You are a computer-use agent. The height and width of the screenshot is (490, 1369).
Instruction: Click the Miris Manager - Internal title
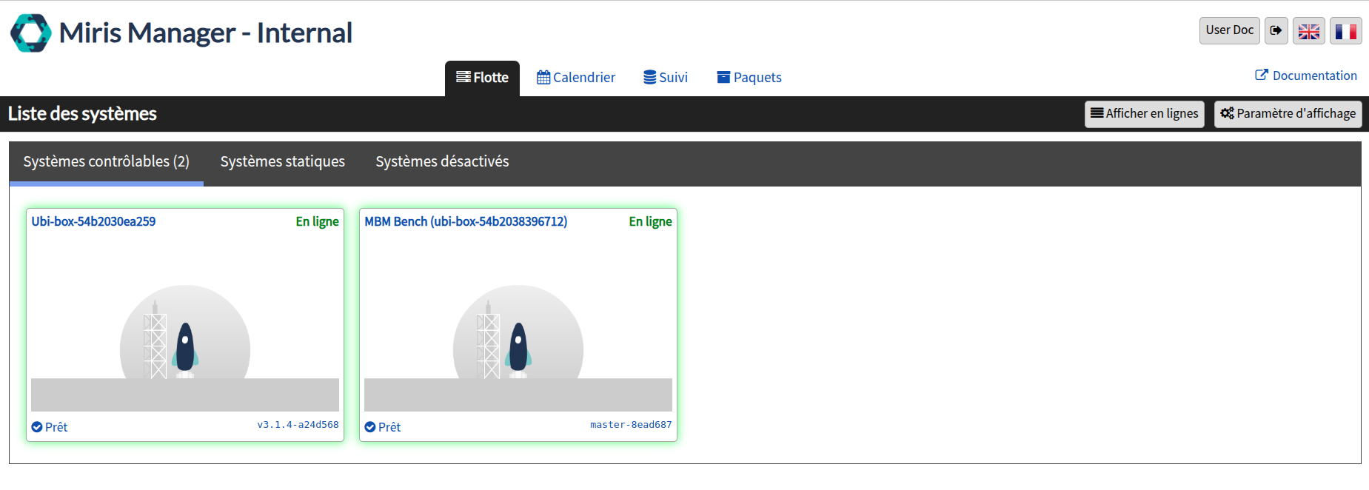[x=205, y=33]
